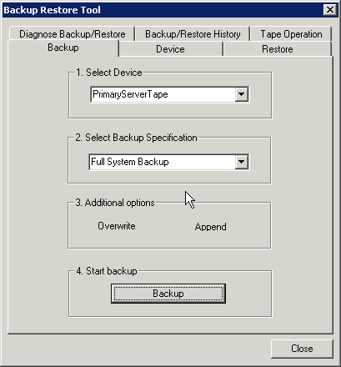Click the '4. Start backup' group label

click(107, 271)
